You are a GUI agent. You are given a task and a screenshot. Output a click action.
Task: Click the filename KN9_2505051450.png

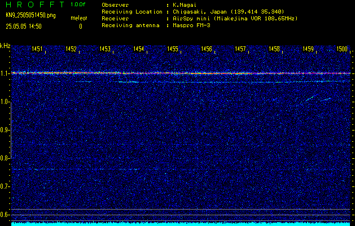tap(30, 16)
